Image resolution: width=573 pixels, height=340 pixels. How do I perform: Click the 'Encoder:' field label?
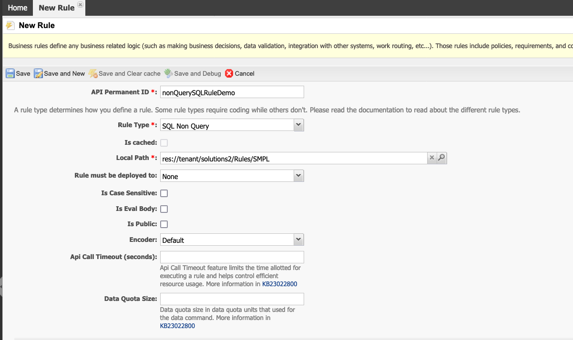coord(143,240)
